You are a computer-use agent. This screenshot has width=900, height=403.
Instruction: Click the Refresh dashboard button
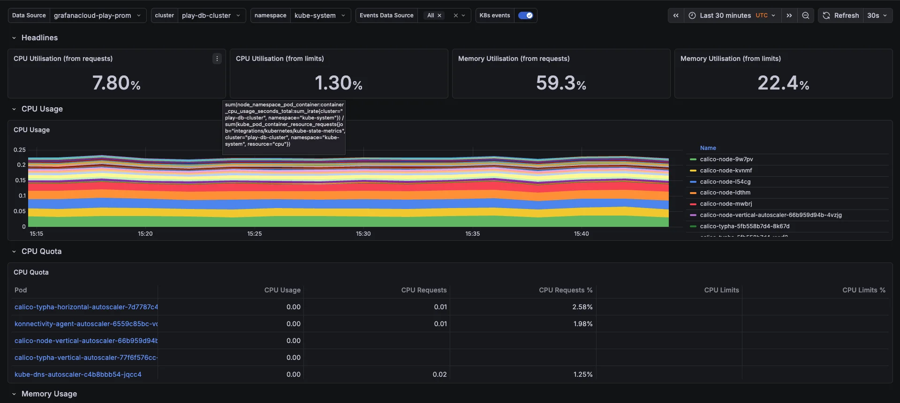841,15
